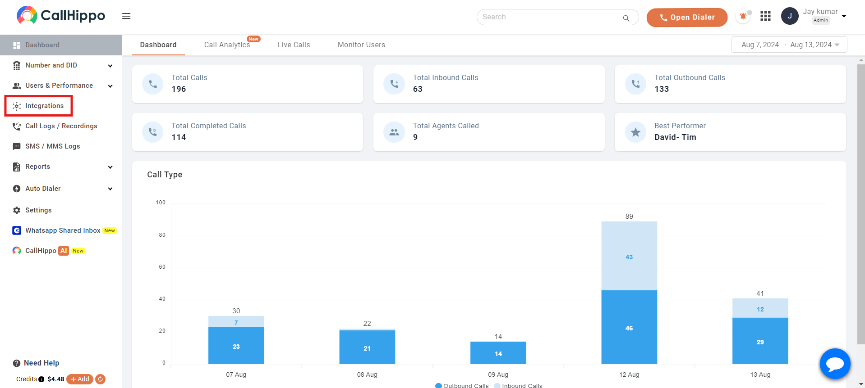Screen dimensions: 865x388
Task: Expand Number and DID menu chevron
Action: 110,66
